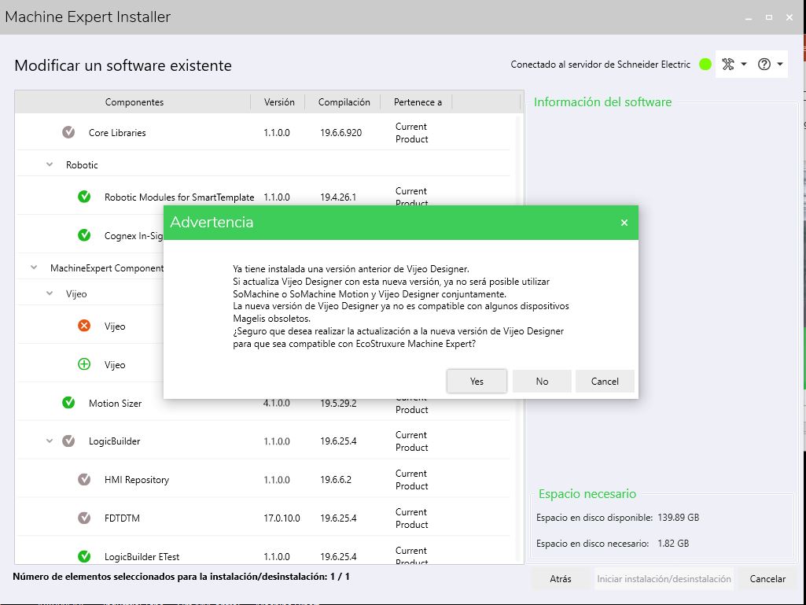Open the tools wrench icon menu
The image size is (806, 605).
pos(728,65)
